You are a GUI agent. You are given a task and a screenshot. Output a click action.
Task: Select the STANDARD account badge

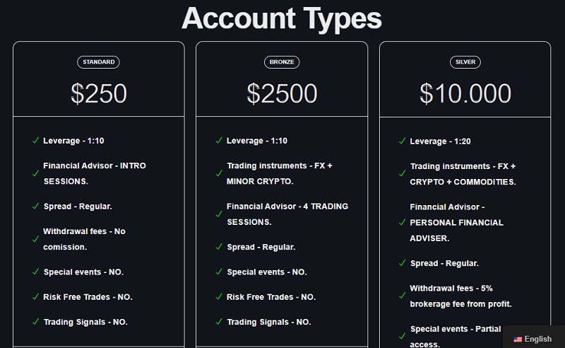pyautogui.click(x=98, y=62)
